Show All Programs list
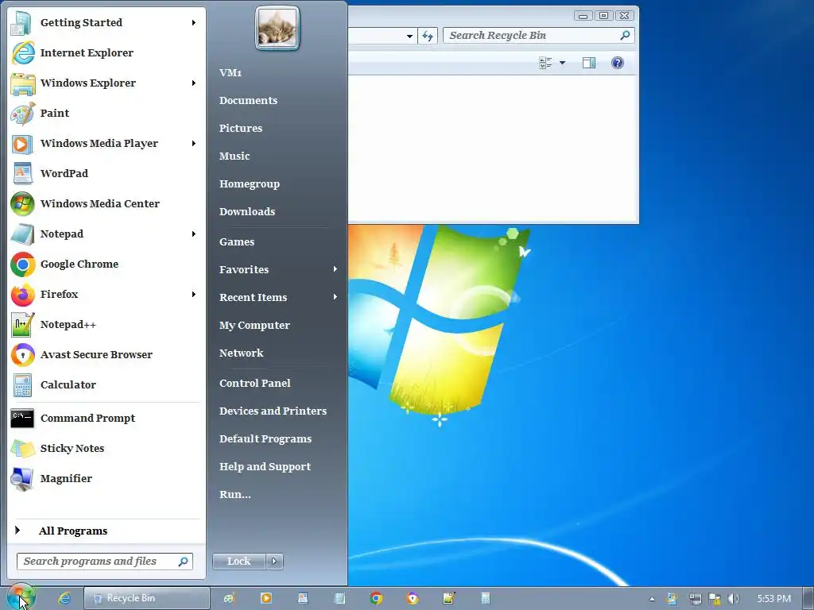814x610 pixels. (x=106, y=531)
